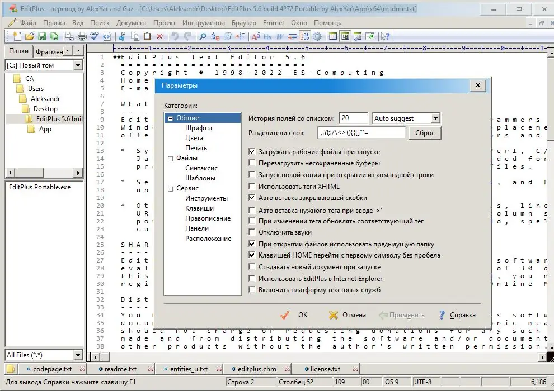This screenshot has height=391, width=554.
Task: Click 'Справка' help button
Action: (457, 315)
